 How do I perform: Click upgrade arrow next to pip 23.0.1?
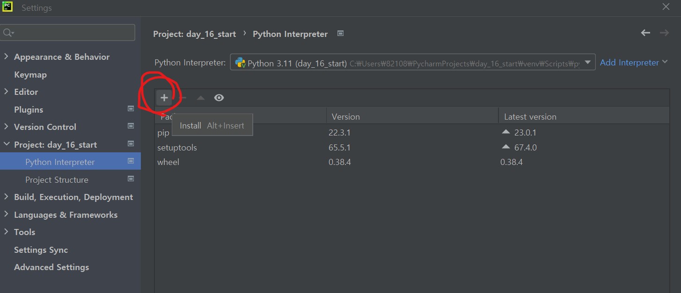click(505, 132)
